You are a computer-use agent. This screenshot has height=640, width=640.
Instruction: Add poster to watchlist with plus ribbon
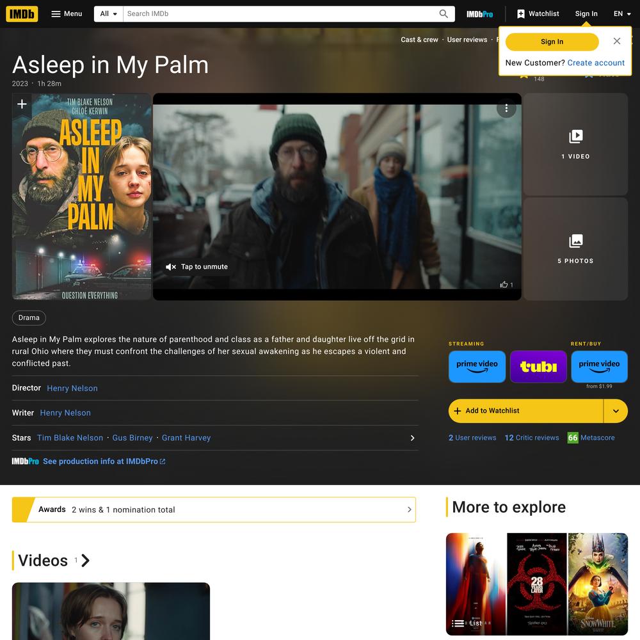(22, 104)
